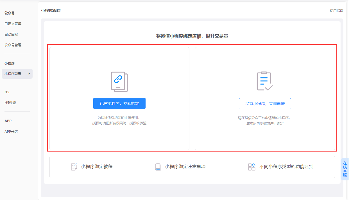Open 自定义菜单 in the sidebar
This screenshot has width=349, height=200.
pyautogui.click(x=13, y=24)
